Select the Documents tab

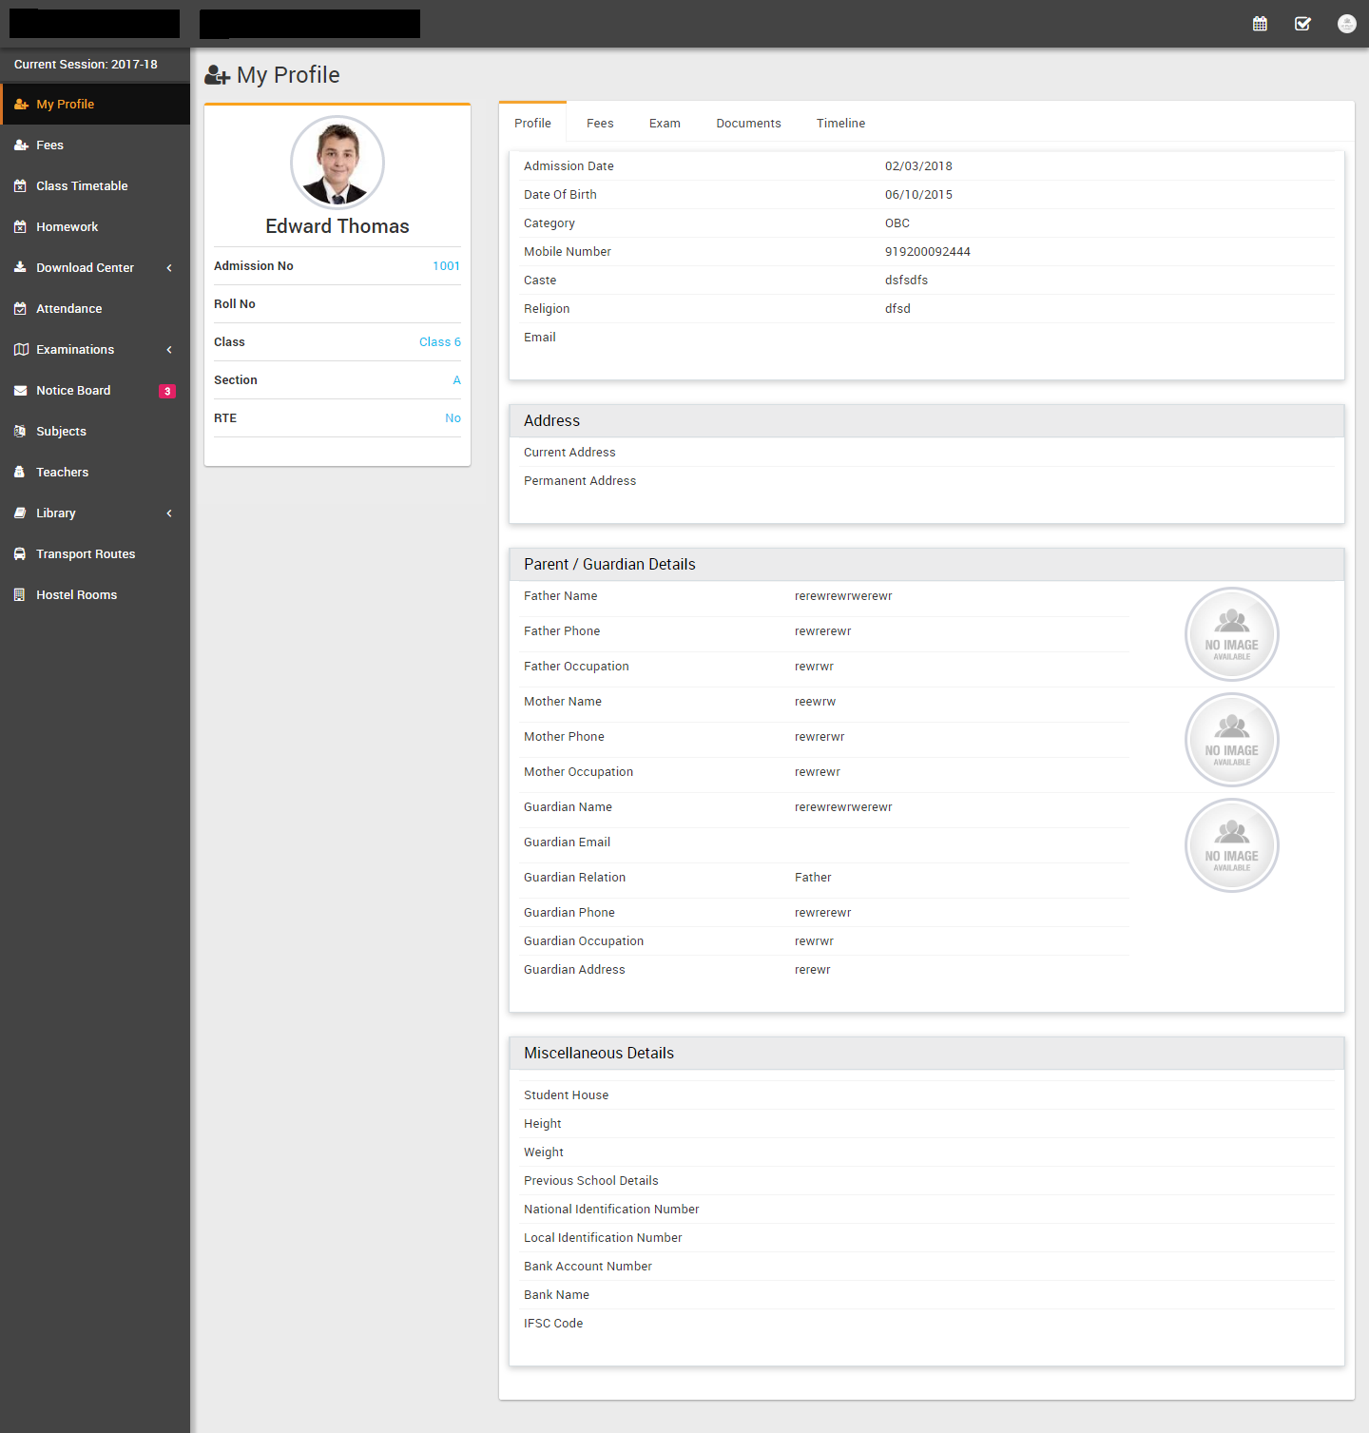[x=748, y=124]
